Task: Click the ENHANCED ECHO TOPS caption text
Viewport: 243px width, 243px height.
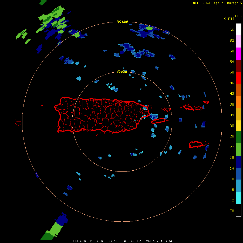Action: tap(95, 241)
